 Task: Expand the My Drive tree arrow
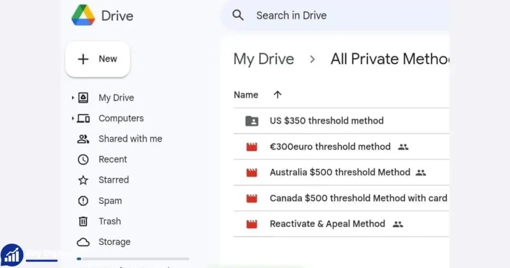(73, 98)
